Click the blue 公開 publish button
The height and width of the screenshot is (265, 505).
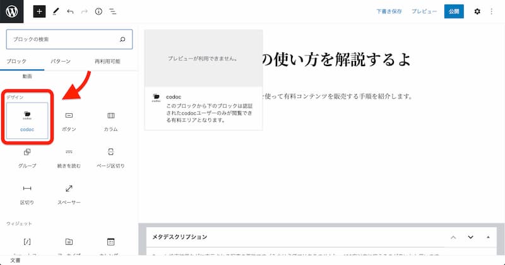[454, 11]
